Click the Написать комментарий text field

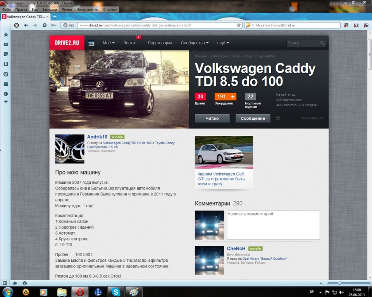(x=273, y=225)
